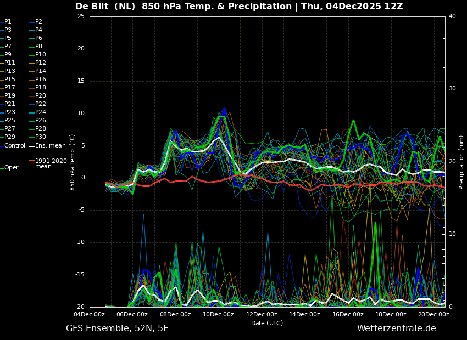Pick legend item P12
Screen dimensions: 467x340
click(x=38, y=63)
